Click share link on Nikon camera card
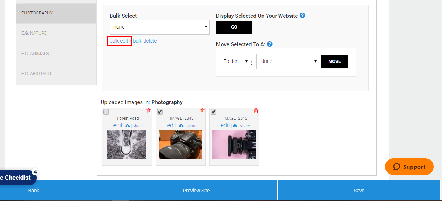This screenshot has height=201, width=442. (x=191, y=126)
